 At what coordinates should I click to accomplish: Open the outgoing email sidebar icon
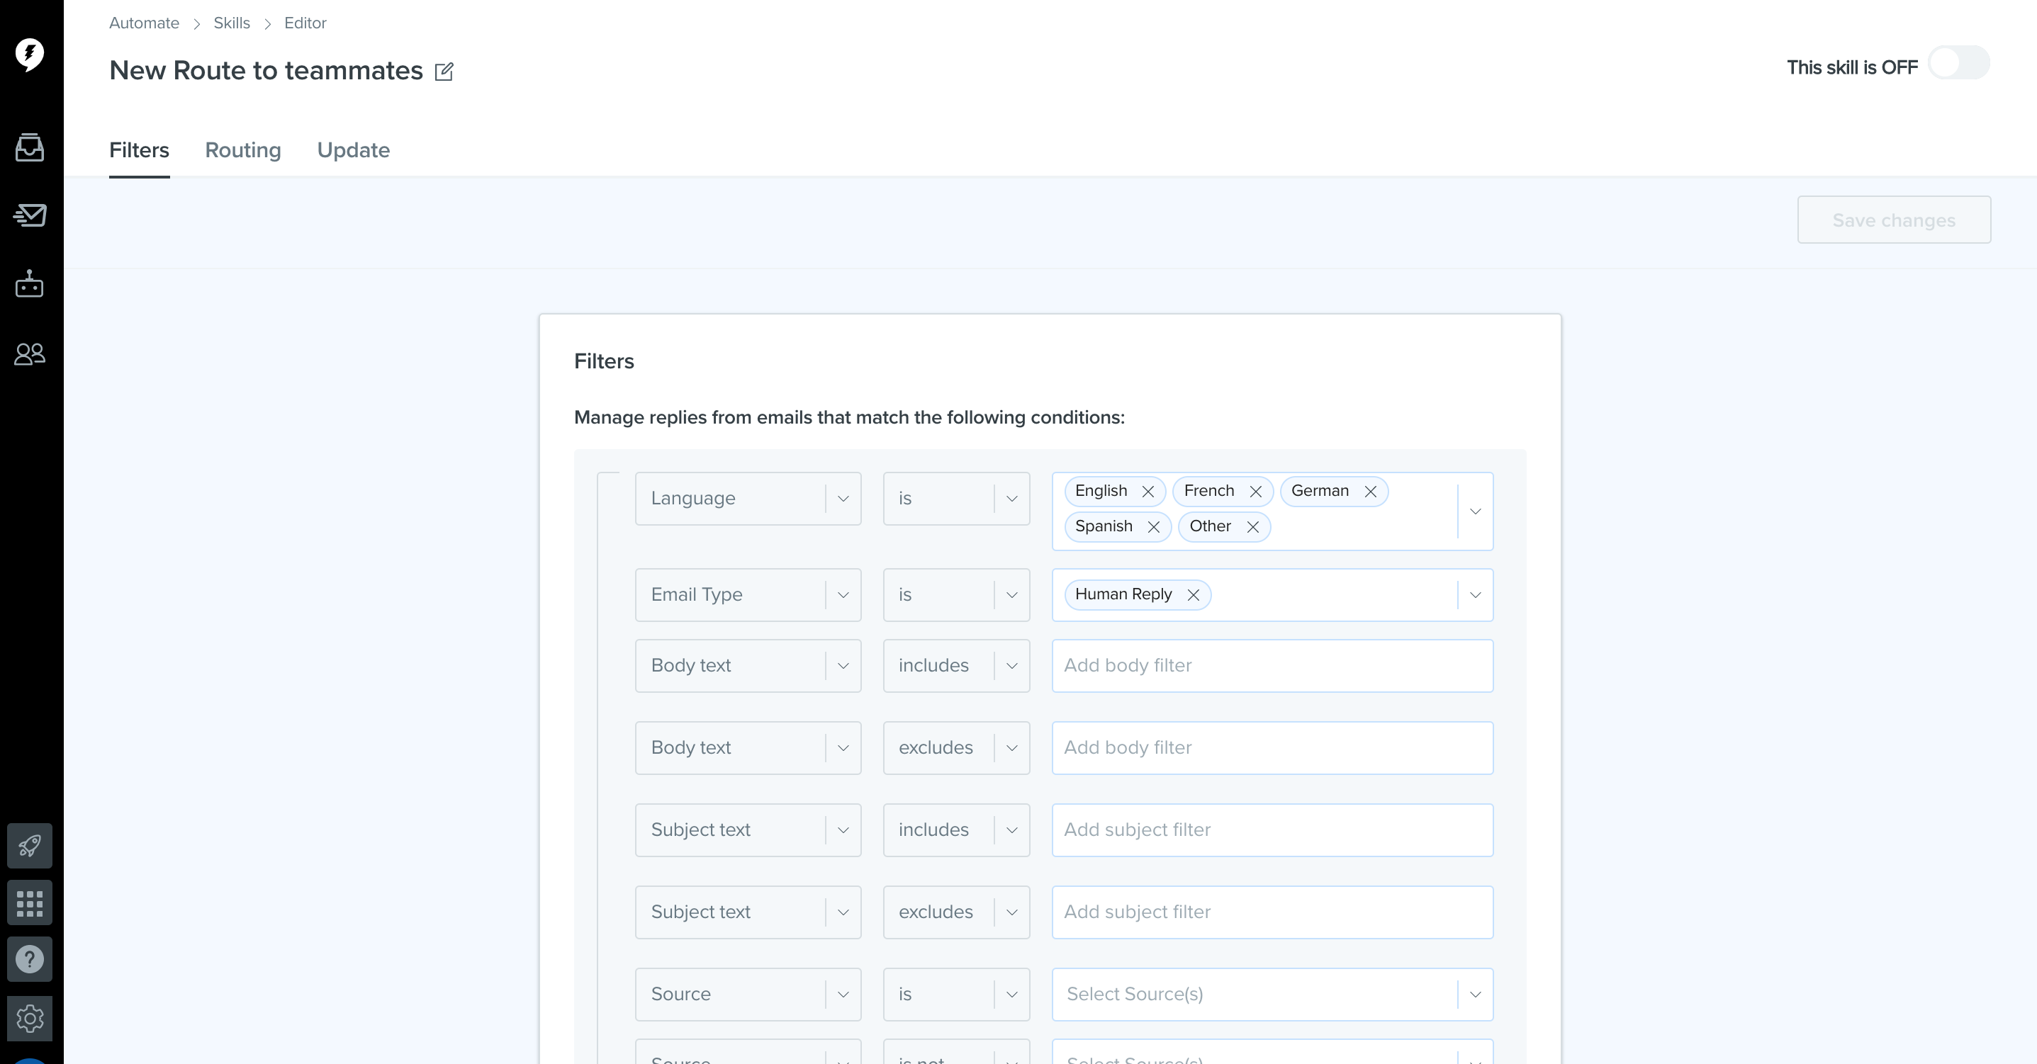click(x=30, y=214)
